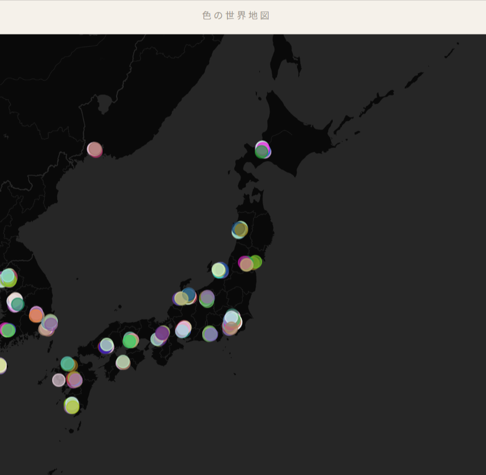Image resolution: width=486 pixels, height=475 pixels.
Task: Click the green marker at Gwangju
Action: pyautogui.click(x=8, y=330)
